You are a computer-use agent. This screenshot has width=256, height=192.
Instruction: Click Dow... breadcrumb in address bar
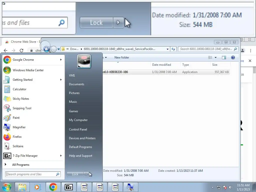click(74, 49)
